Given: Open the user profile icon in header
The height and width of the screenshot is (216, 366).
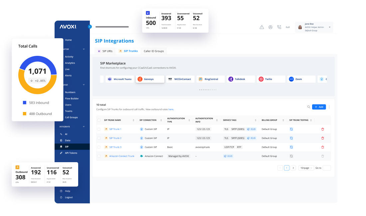Looking at the screenshot, I should tap(270, 27).
